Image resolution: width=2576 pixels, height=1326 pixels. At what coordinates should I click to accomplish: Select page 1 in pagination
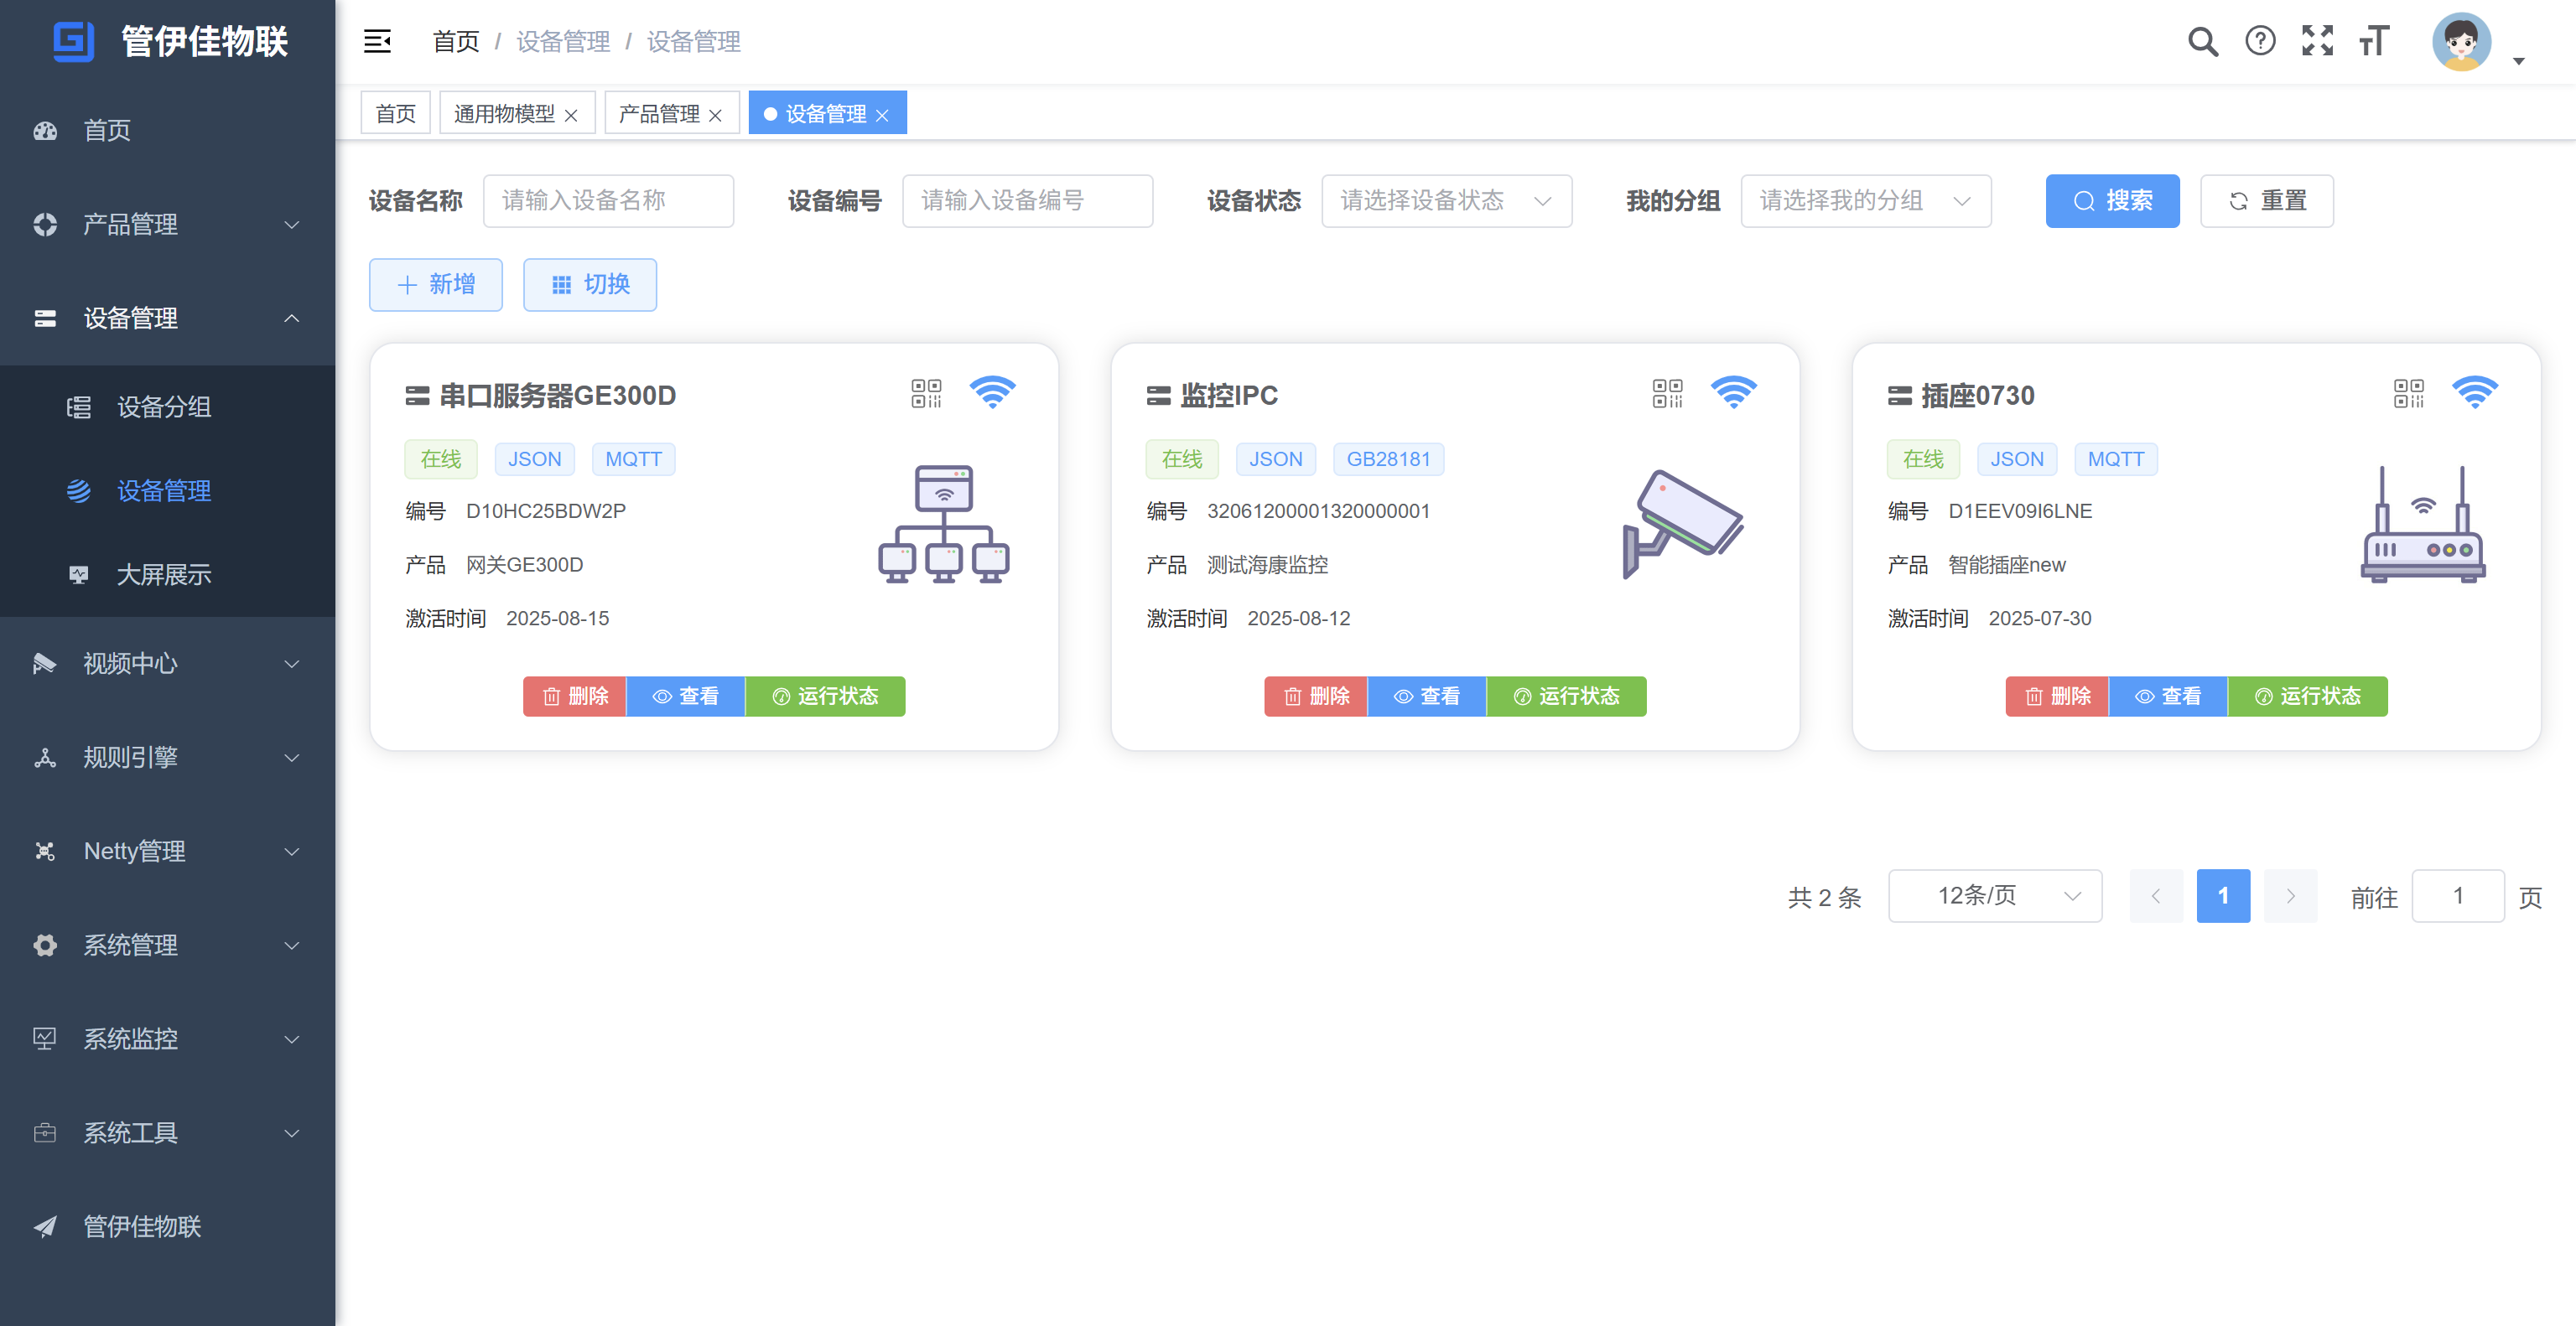tap(2223, 896)
